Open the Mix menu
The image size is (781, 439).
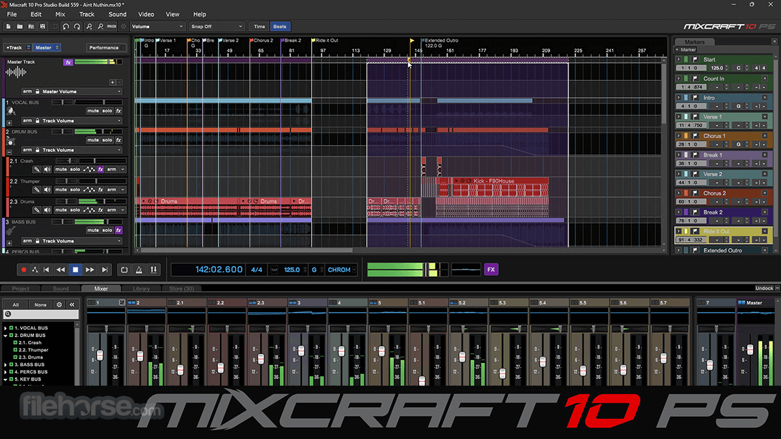[60, 14]
